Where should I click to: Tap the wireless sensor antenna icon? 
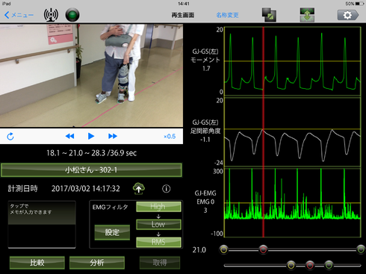point(51,15)
